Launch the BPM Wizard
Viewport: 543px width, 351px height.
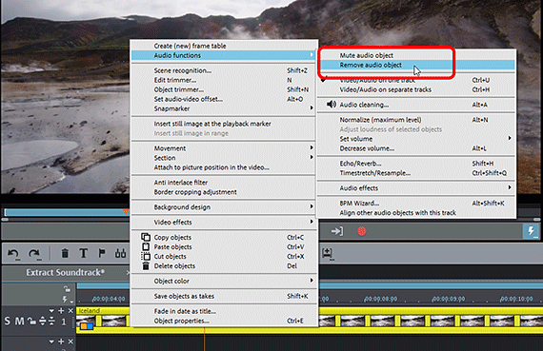(x=416, y=203)
